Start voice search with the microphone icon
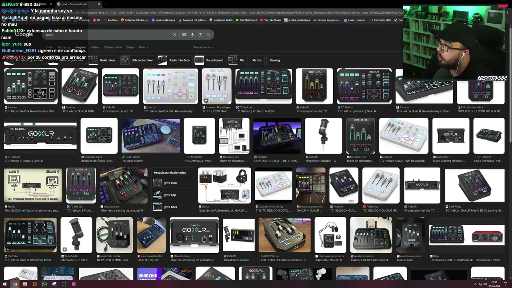 coord(192,35)
